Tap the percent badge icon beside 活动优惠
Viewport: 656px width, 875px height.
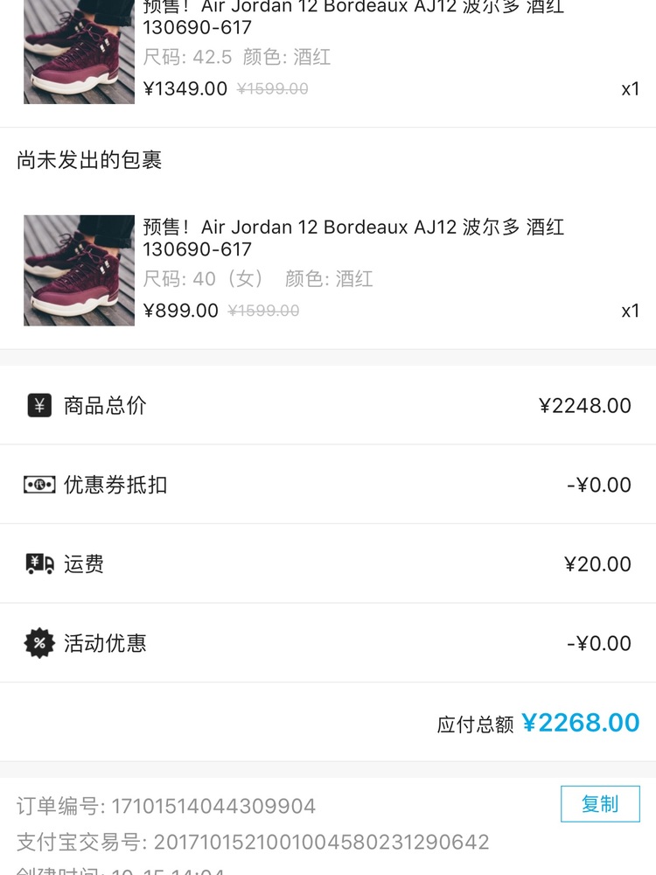39,643
